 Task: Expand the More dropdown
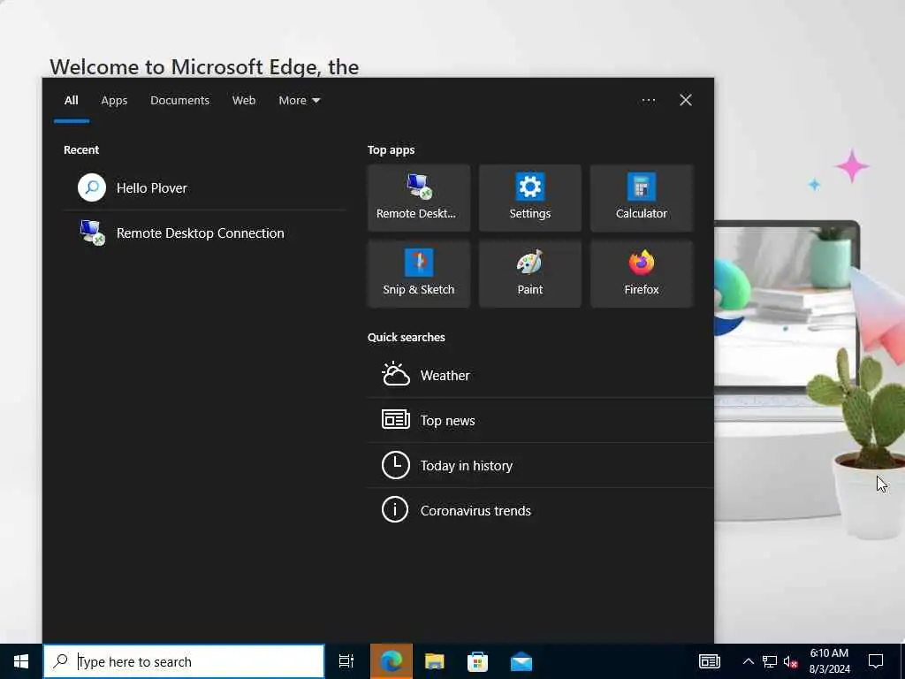[299, 101]
